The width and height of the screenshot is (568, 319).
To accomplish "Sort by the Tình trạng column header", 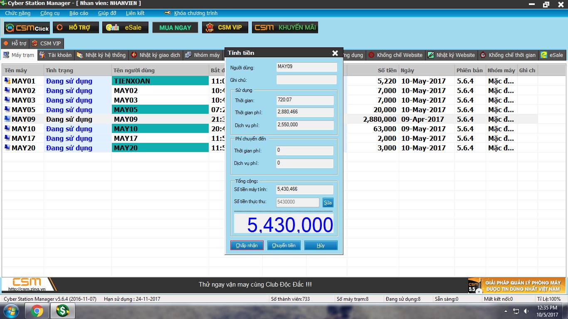I will pyautogui.click(x=78, y=70).
